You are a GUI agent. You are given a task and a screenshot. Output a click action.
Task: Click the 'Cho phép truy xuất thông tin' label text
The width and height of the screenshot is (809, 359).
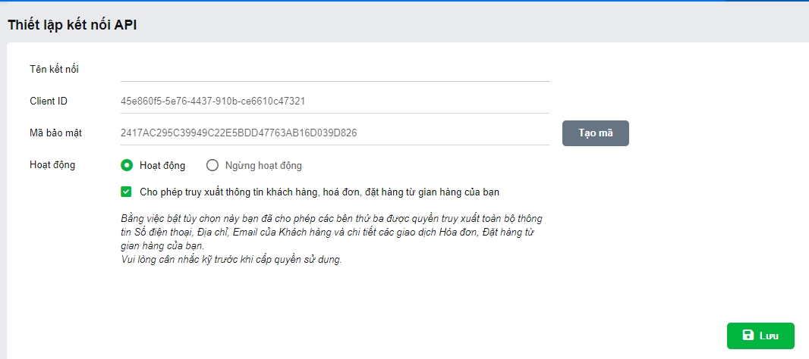point(319,192)
